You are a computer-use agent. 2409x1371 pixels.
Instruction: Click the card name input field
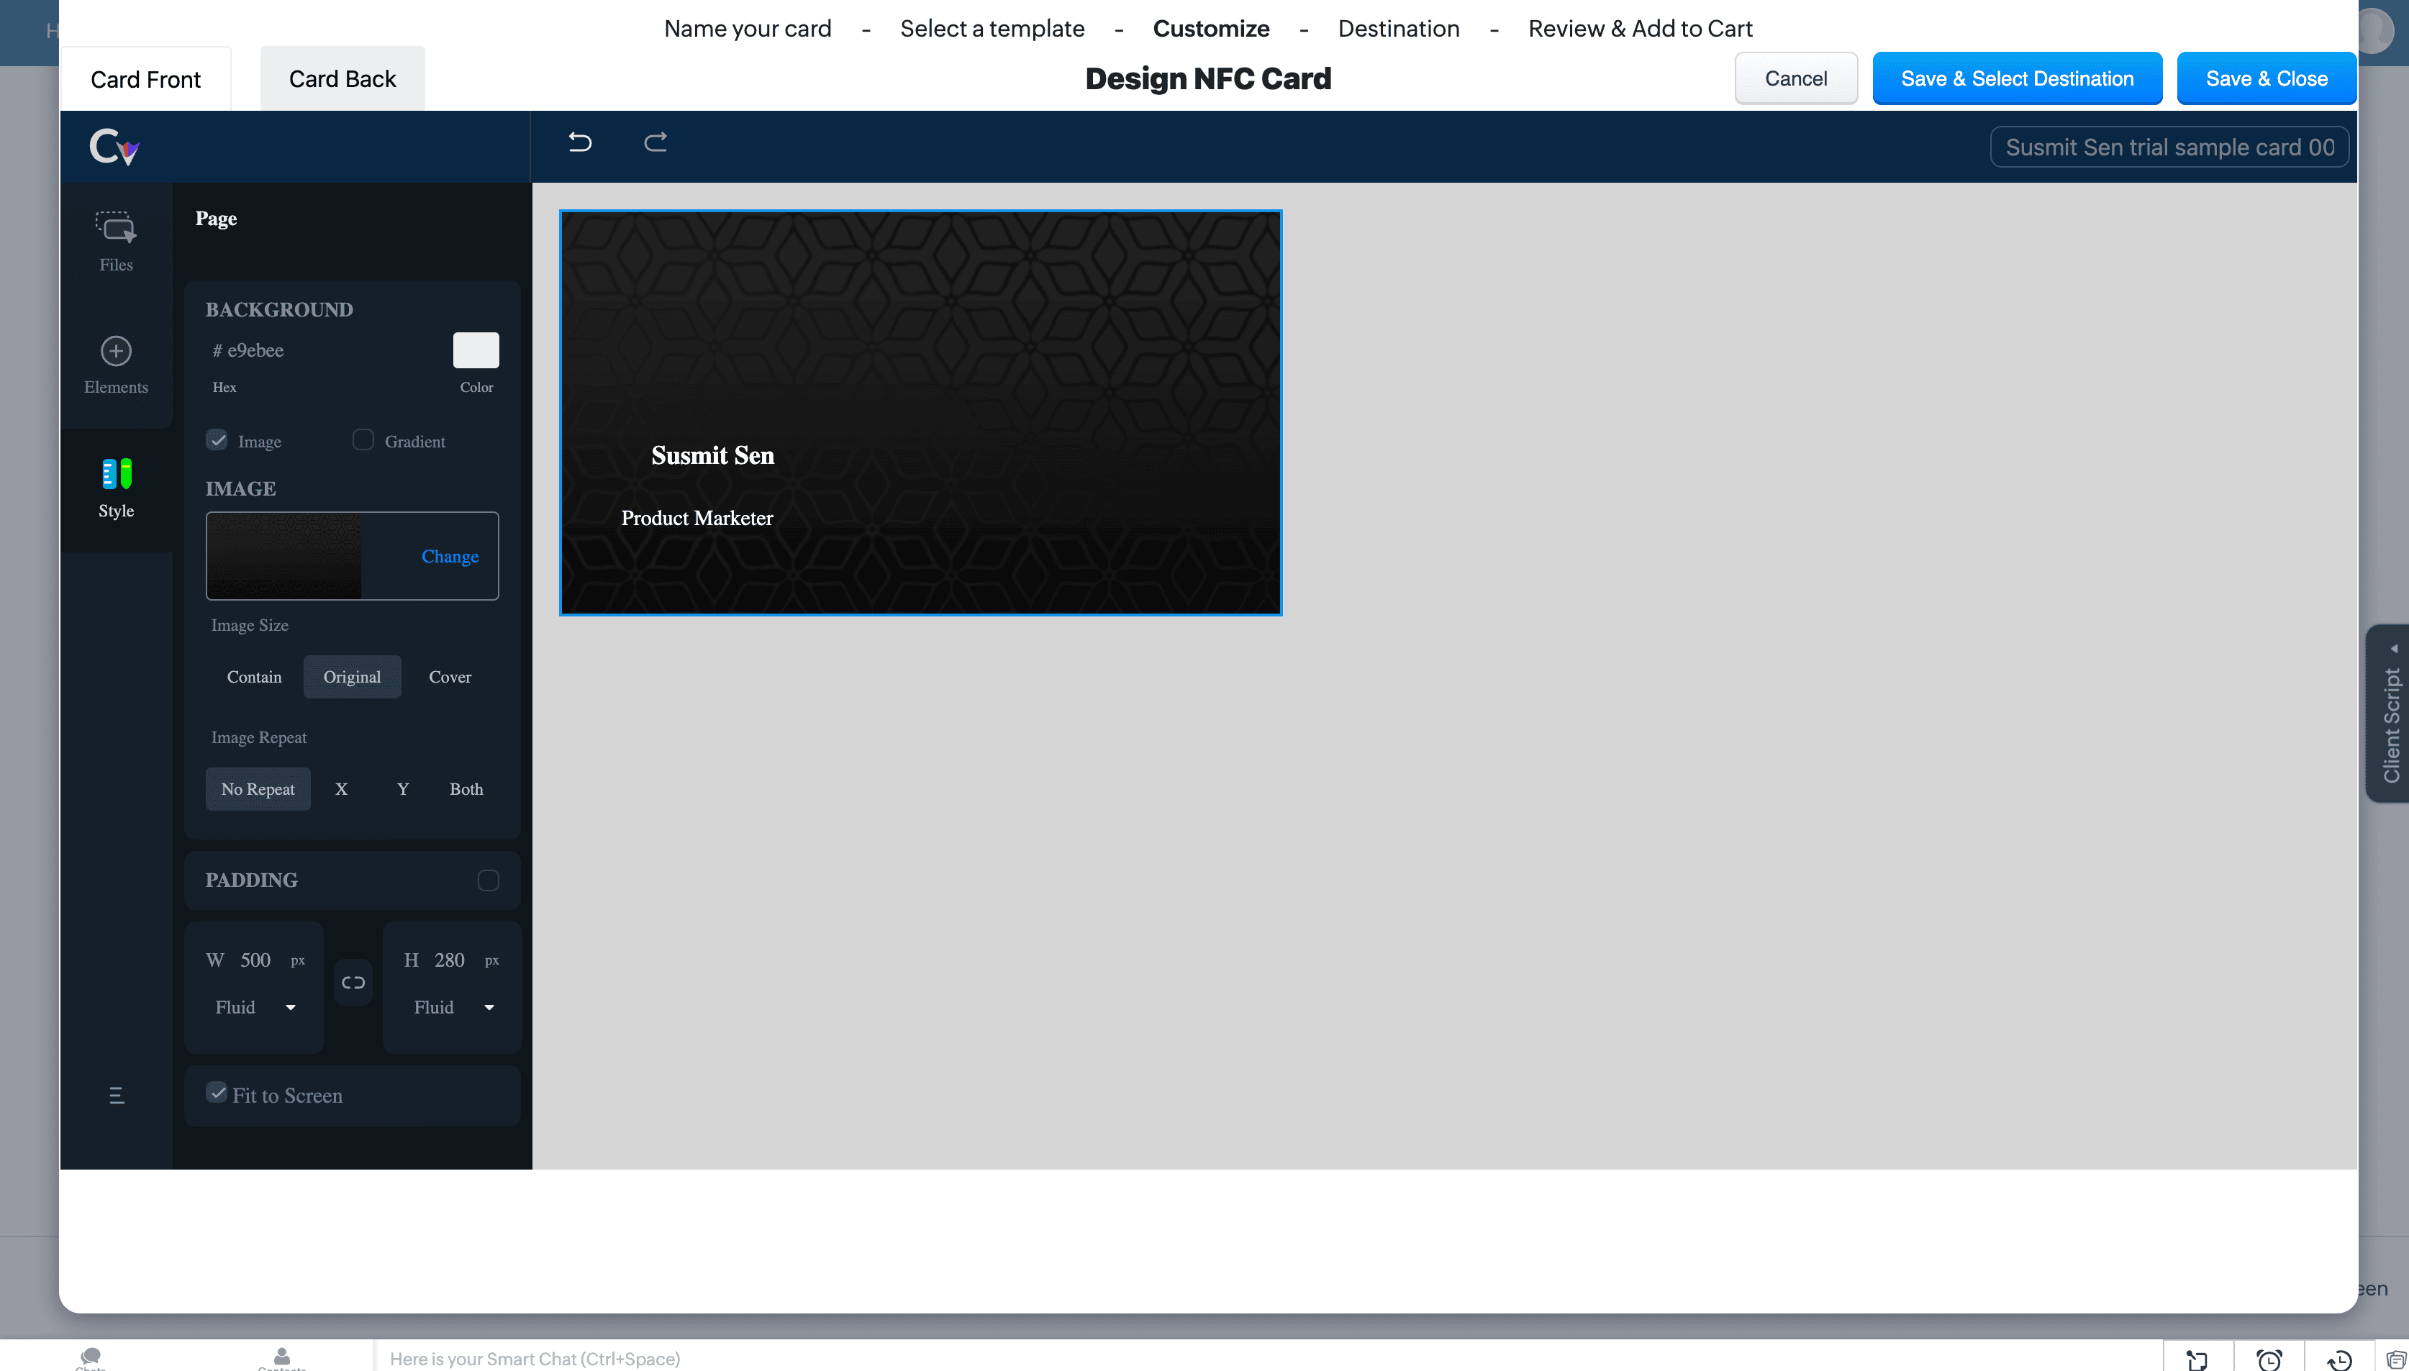[2169, 148]
